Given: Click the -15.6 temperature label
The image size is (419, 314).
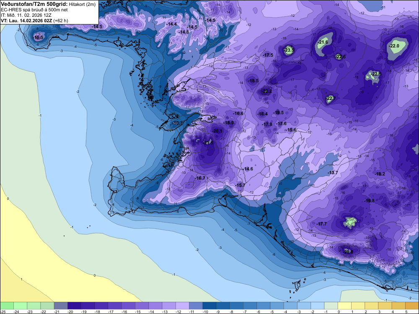Looking at the screenshot, I should point(291,130).
